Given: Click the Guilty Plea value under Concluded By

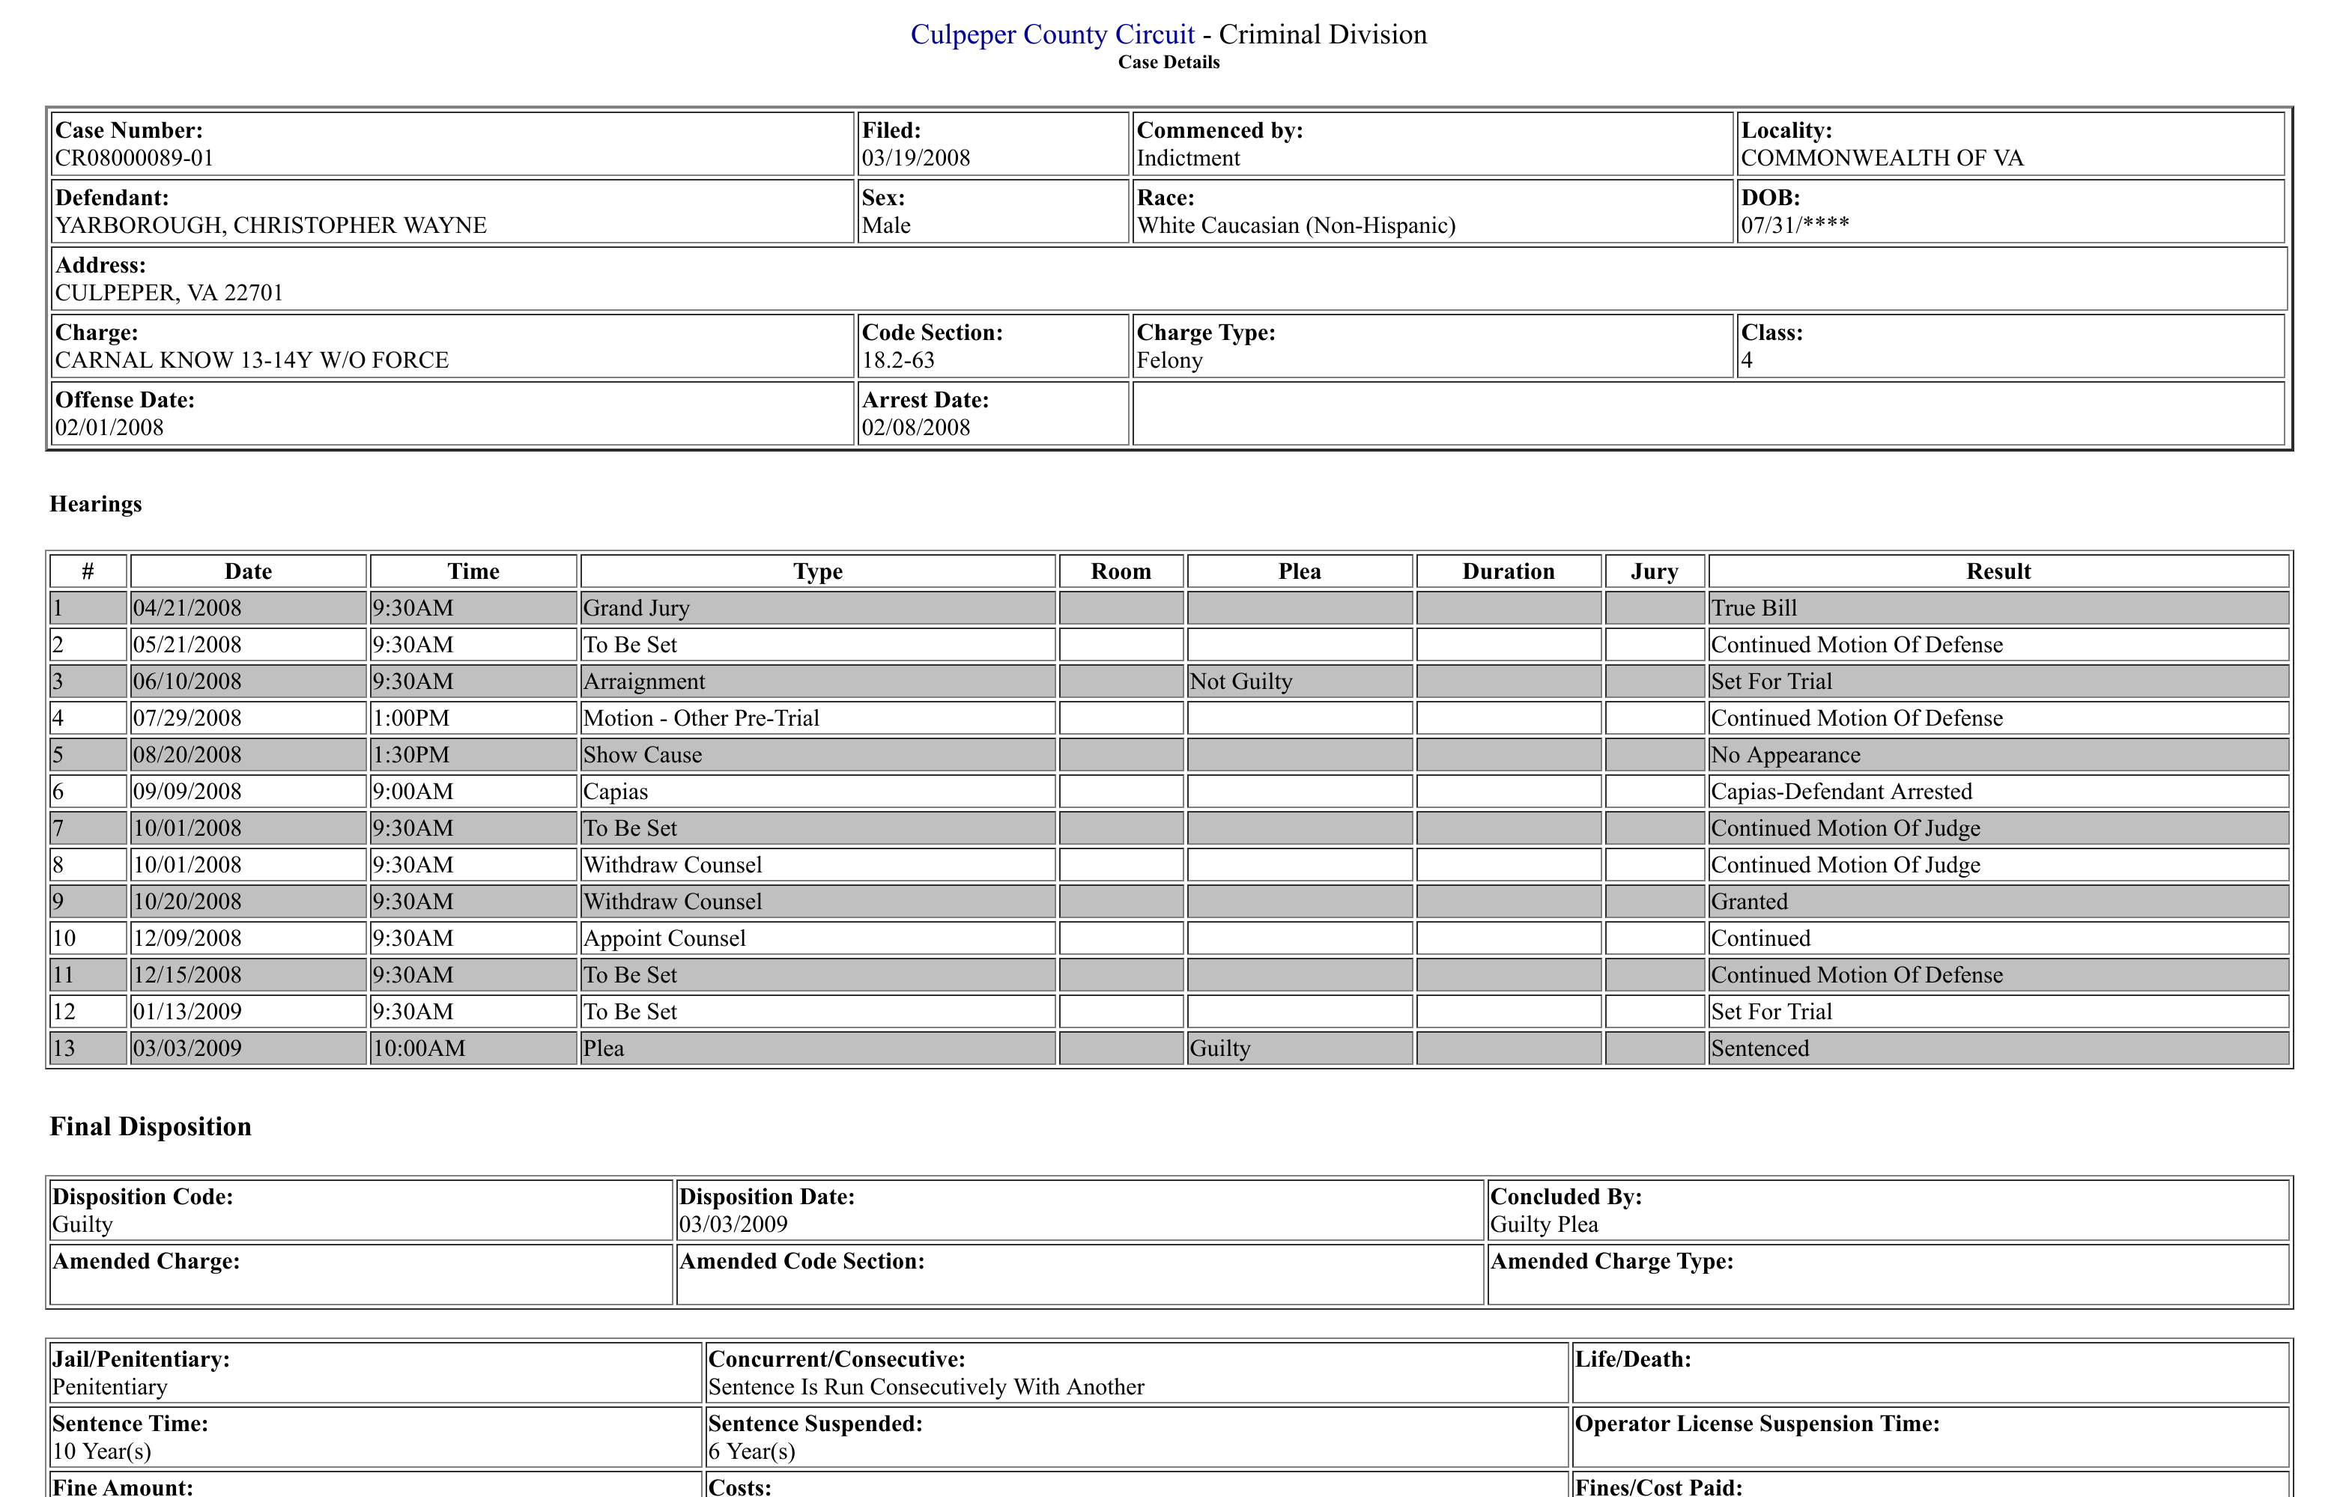Looking at the screenshot, I should (1545, 1224).
